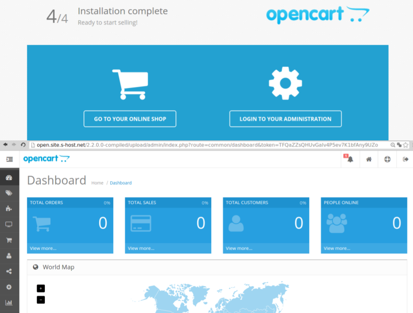Click the large opencart logo on installer page
This screenshot has height=313, width=413.
tap(318, 15)
